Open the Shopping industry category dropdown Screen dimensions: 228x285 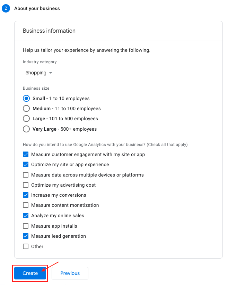point(38,73)
